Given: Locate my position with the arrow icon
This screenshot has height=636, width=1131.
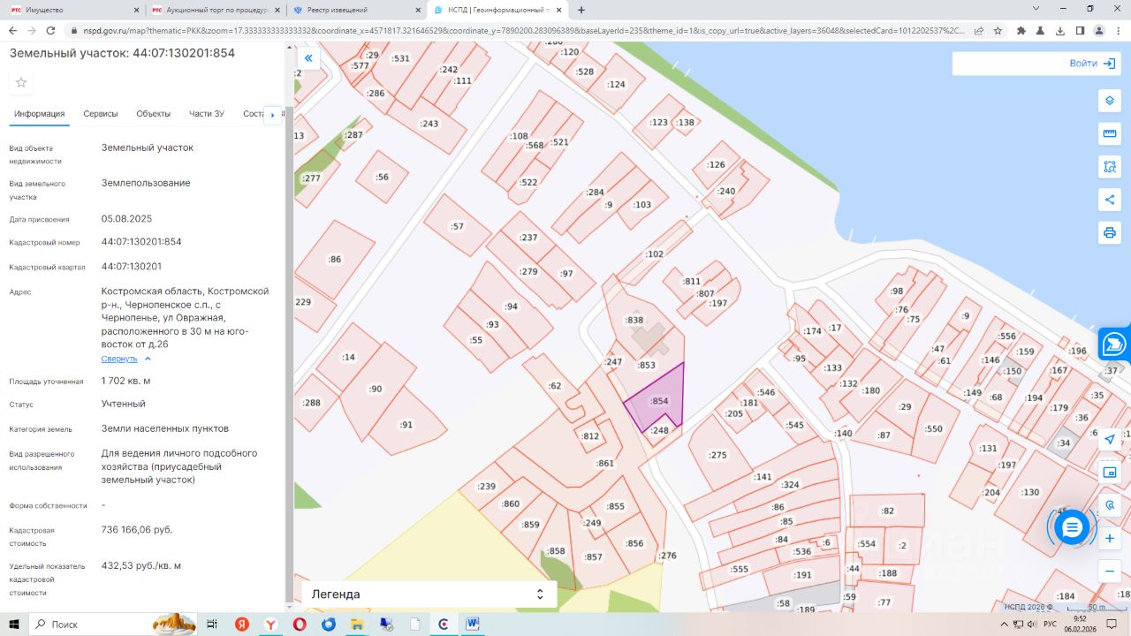Looking at the screenshot, I should click(x=1110, y=439).
